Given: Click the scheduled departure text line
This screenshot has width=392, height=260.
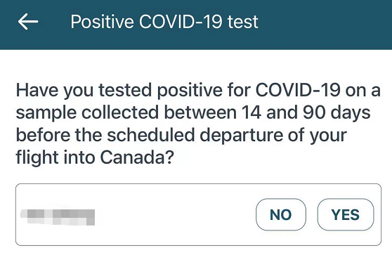Looking at the screenshot, I should (181, 136).
